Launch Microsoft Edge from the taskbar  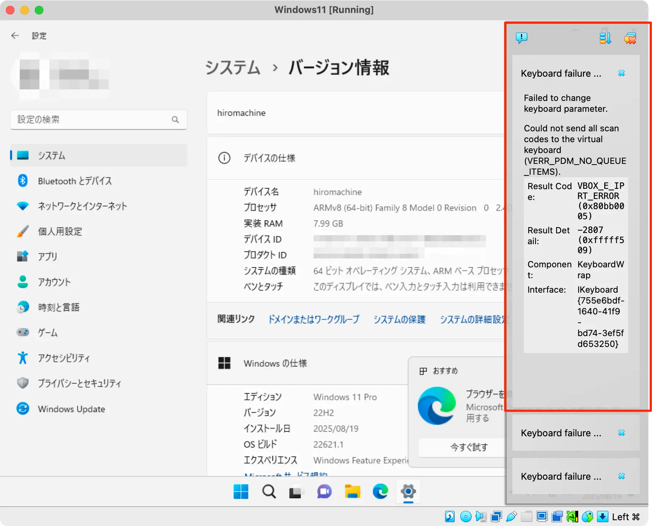click(380, 492)
